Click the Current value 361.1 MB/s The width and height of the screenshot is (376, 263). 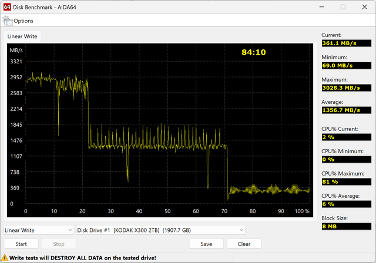pos(347,43)
